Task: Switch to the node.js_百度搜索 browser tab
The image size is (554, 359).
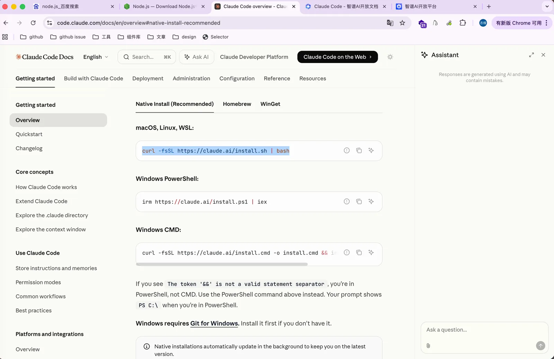Action: (x=74, y=7)
